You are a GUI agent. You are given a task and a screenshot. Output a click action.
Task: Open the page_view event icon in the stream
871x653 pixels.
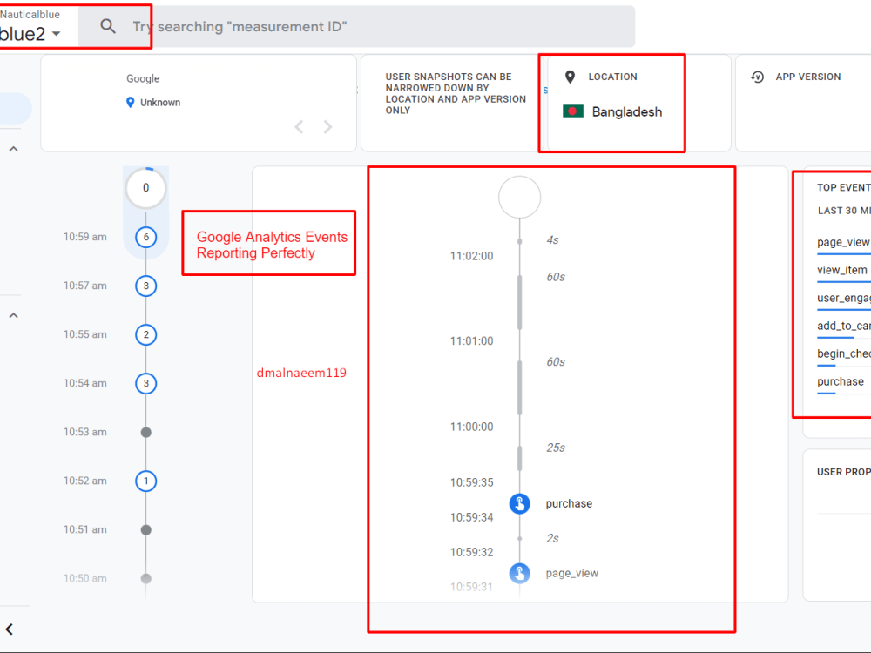519,573
